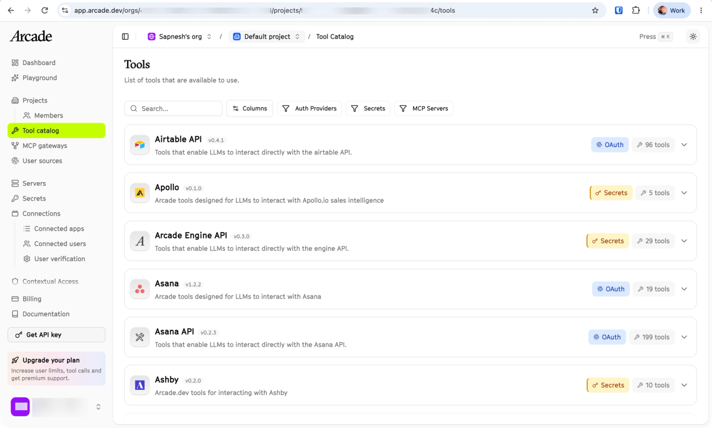Open Contextual Access in the sidebar

pyautogui.click(x=56, y=282)
